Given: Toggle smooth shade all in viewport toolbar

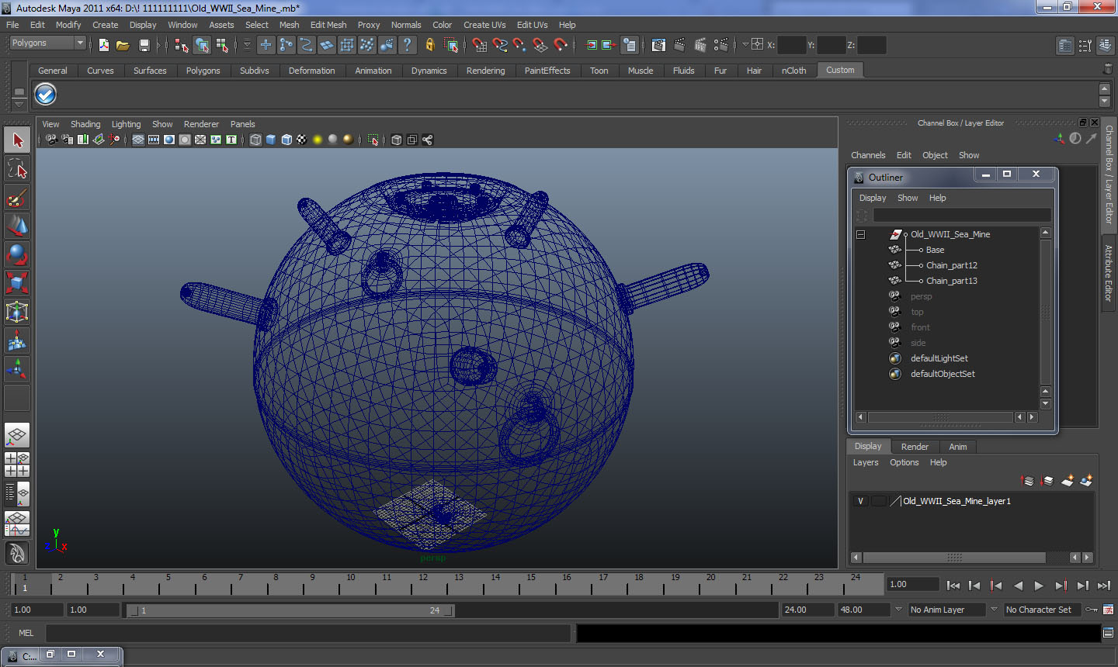Looking at the screenshot, I should [x=271, y=140].
